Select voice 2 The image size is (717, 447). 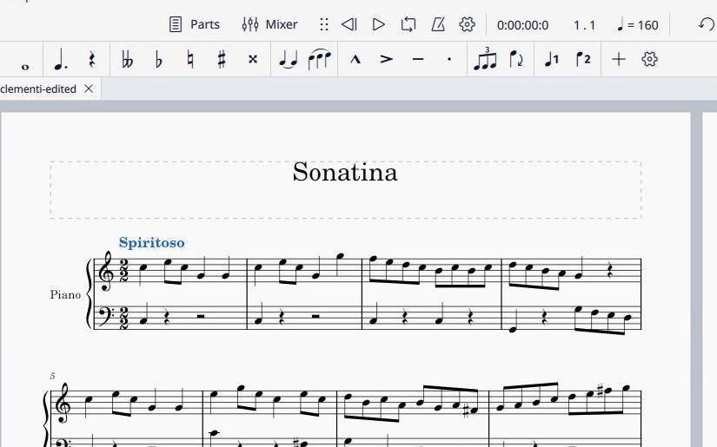pyautogui.click(x=583, y=59)
